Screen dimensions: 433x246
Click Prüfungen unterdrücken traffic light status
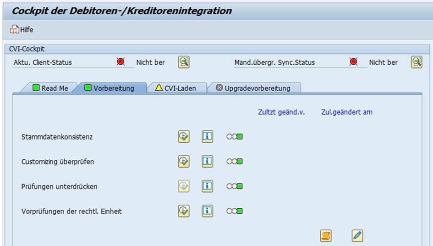pos(235,186)
